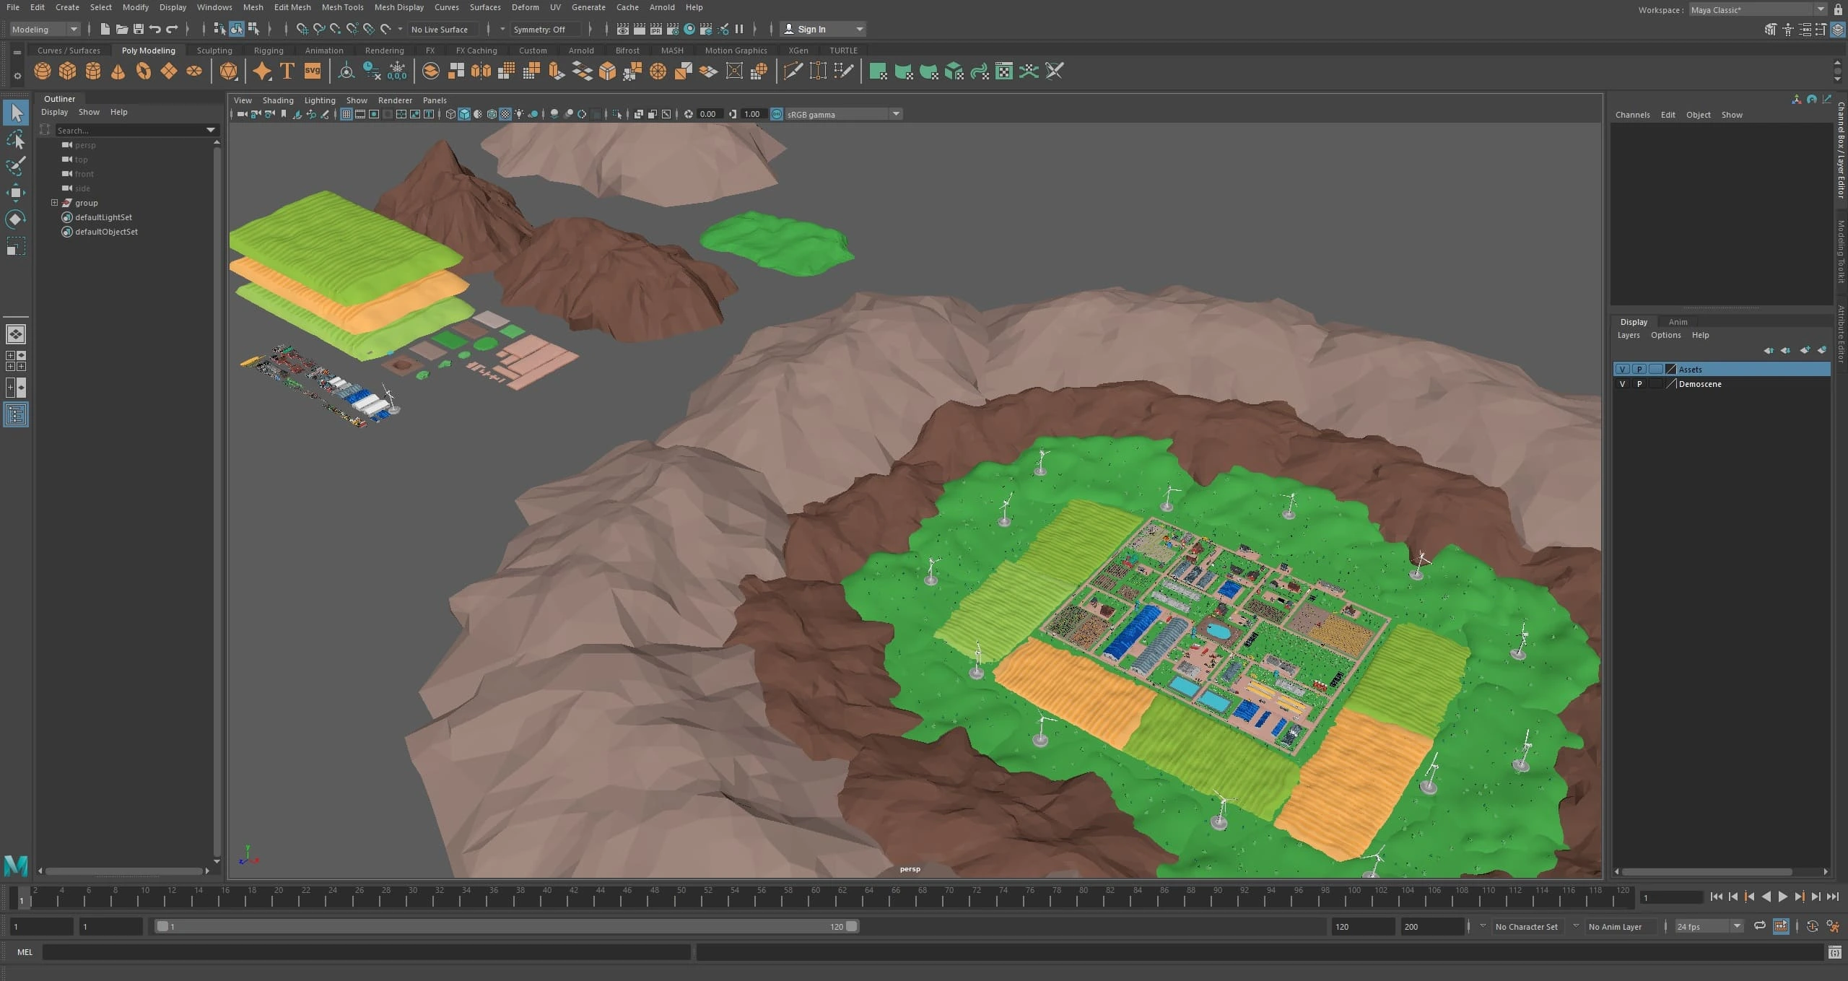Open the Mesh Tools menu
The height and width of the screenshot is (981, 1848).
pos(342,7)
